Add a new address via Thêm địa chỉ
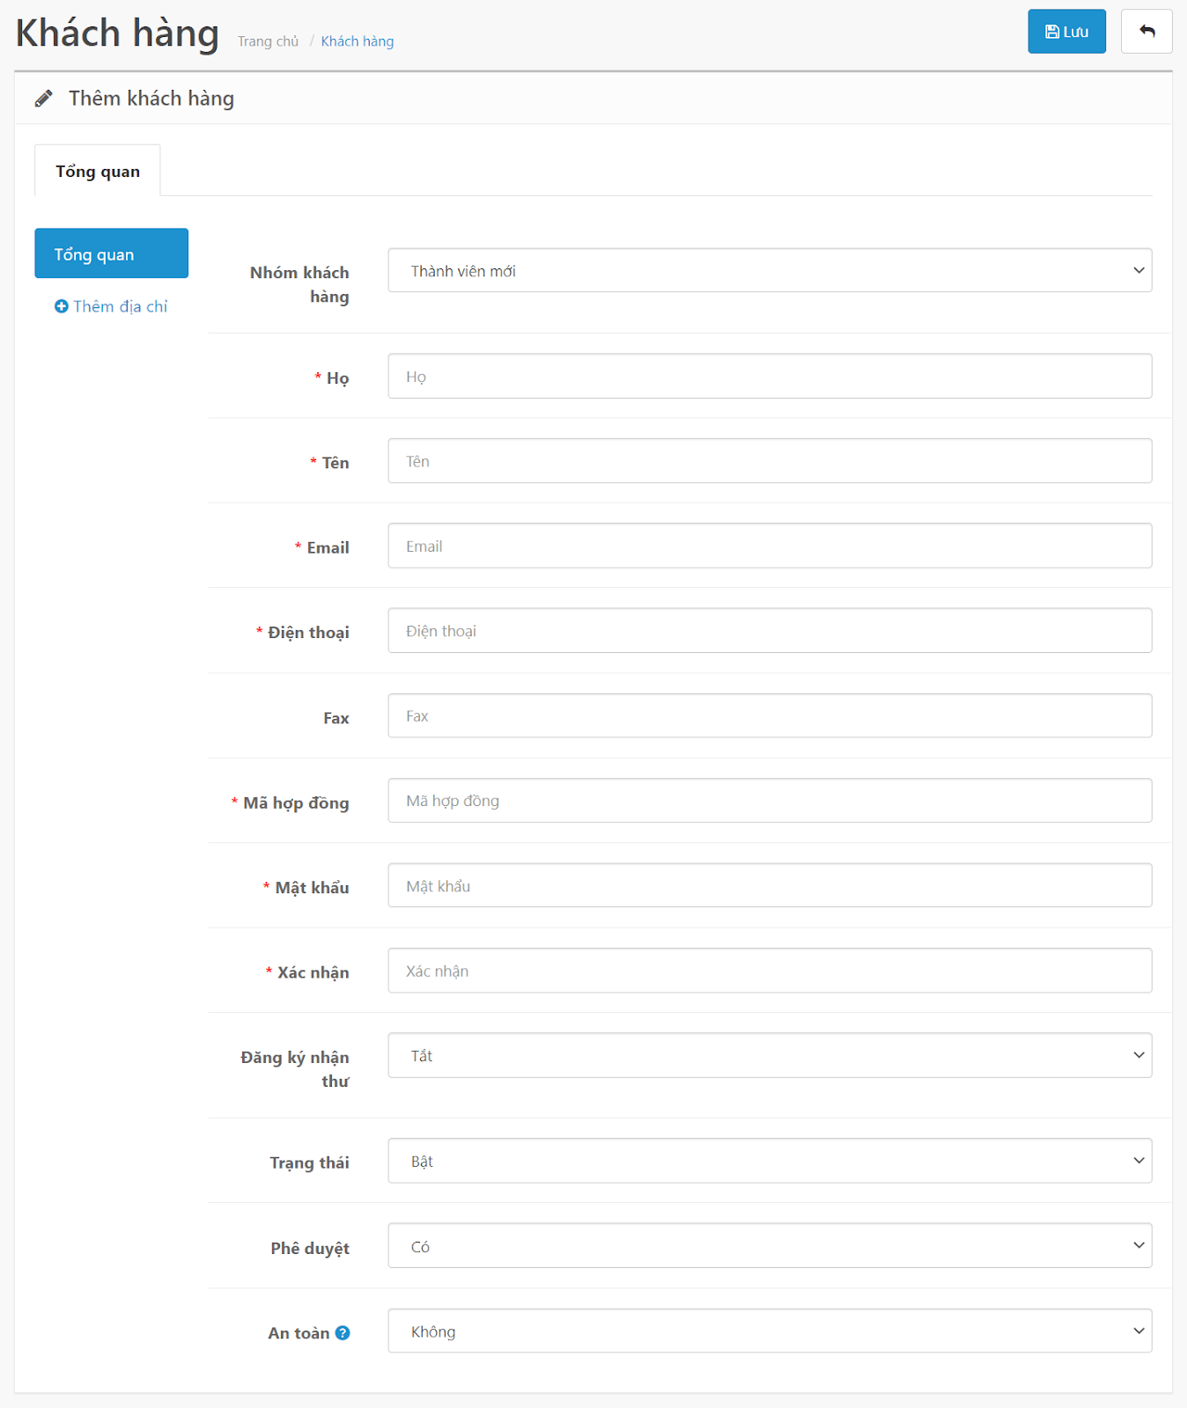Screen dimensions: 1187x1408 [111, 306]
